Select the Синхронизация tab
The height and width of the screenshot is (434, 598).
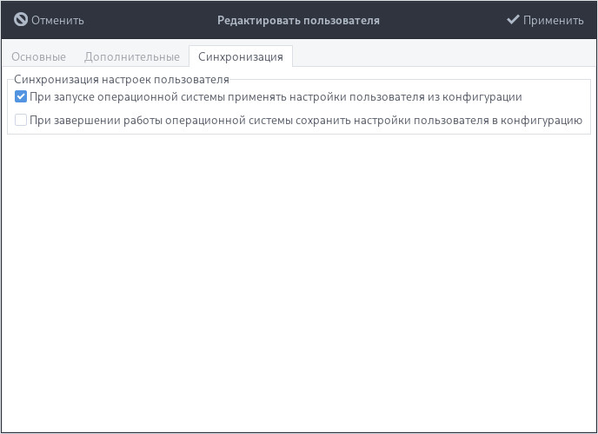coord(240,56)
